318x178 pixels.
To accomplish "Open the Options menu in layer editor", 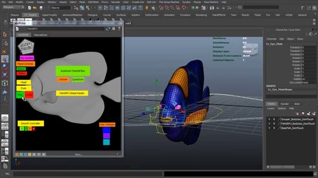I will (x=282, y=108).
